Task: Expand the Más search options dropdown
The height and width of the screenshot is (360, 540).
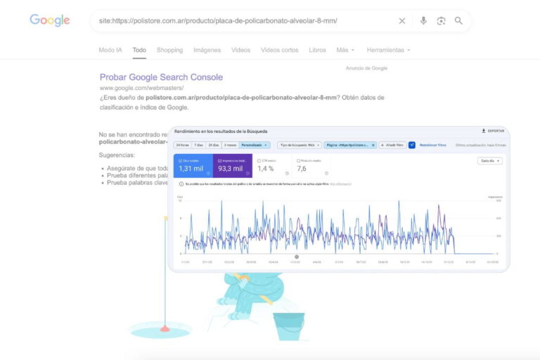Action: (x=345, y=50)
